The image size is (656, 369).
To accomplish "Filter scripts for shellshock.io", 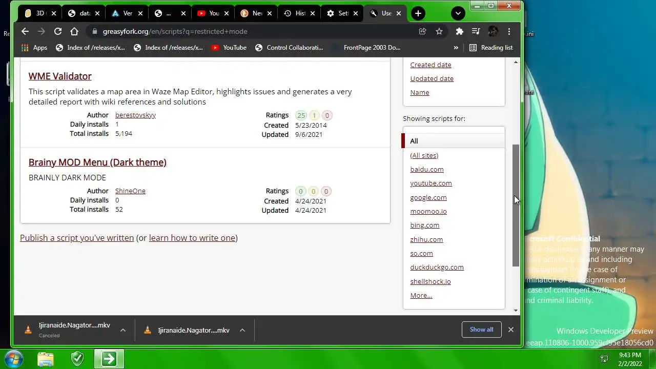I will 430,281.
